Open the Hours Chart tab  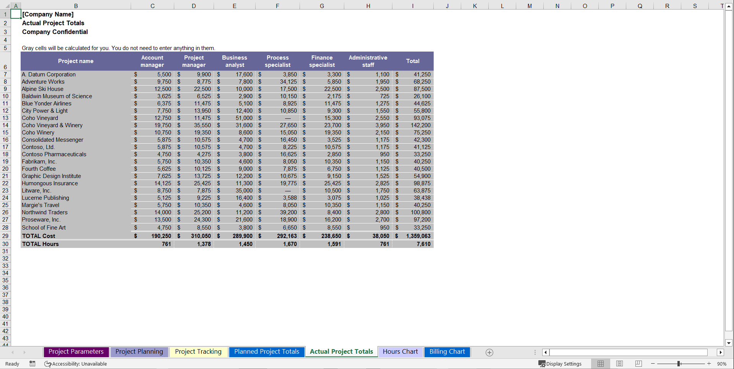click(400, 352)
